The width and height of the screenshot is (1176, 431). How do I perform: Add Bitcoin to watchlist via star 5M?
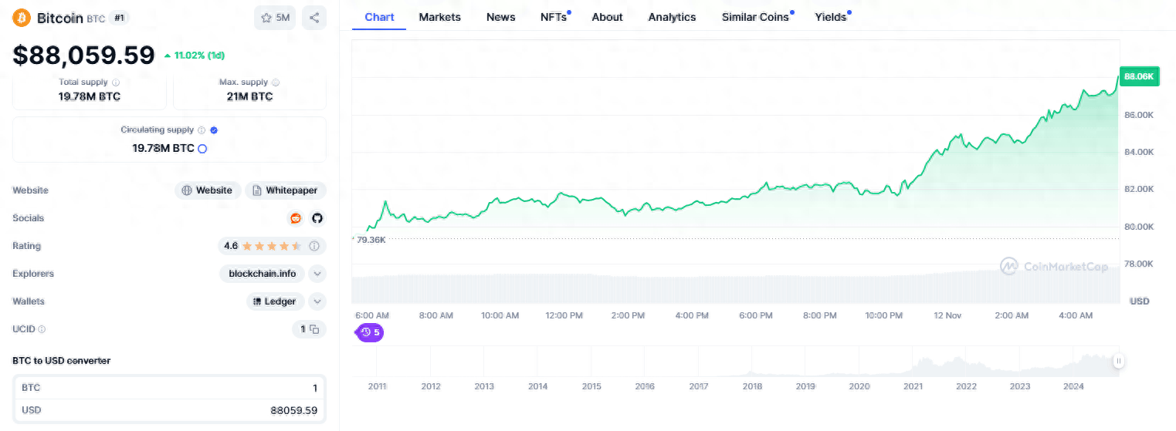coord(275,18)
